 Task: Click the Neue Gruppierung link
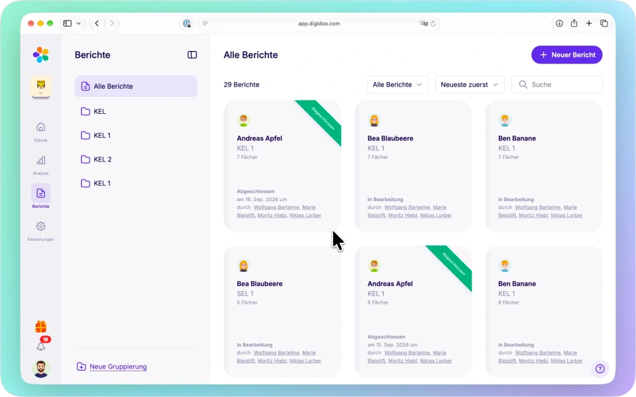click(x=118, y=367)
